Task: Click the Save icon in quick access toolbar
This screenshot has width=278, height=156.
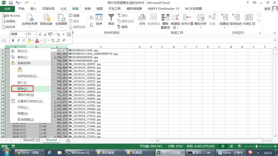Action: [x=11, y=3]
